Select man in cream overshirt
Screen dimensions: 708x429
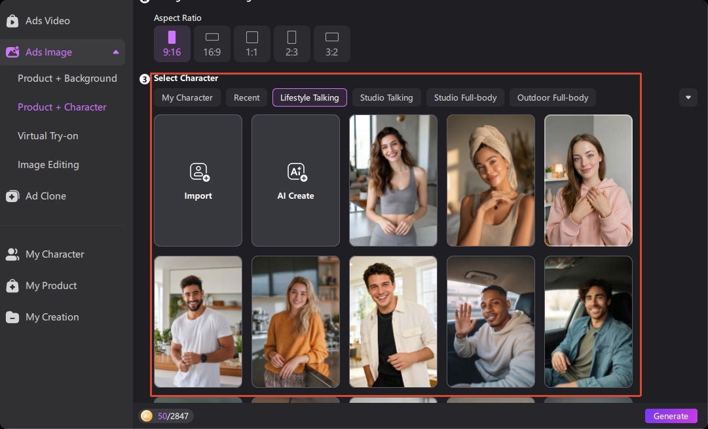pyautogui.click(x=393, y=322)
